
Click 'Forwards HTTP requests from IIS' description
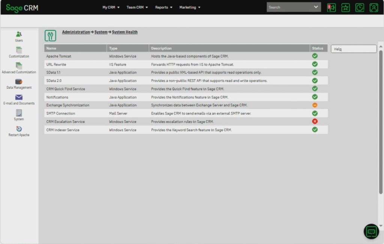click(192, 64)
